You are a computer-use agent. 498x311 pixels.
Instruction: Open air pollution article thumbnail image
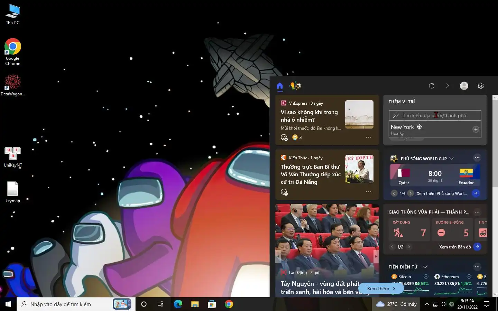coord(359,114)
